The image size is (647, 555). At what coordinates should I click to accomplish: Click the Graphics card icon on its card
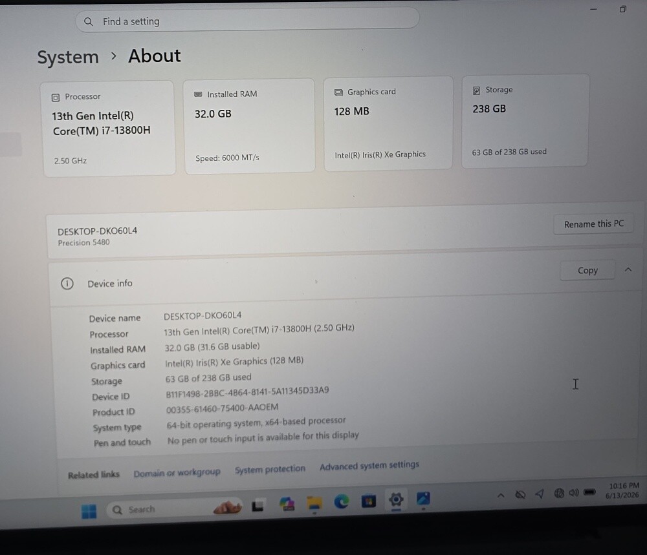(338, 92)
